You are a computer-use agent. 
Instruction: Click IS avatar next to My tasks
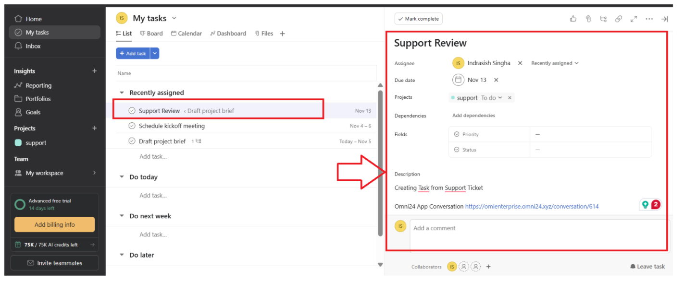tap(122, 18)
